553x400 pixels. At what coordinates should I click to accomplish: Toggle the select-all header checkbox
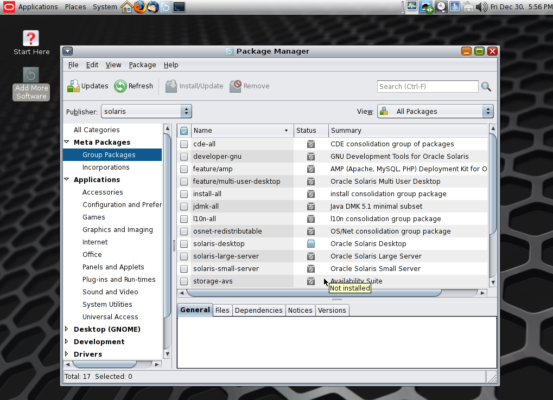pos(184,131)
